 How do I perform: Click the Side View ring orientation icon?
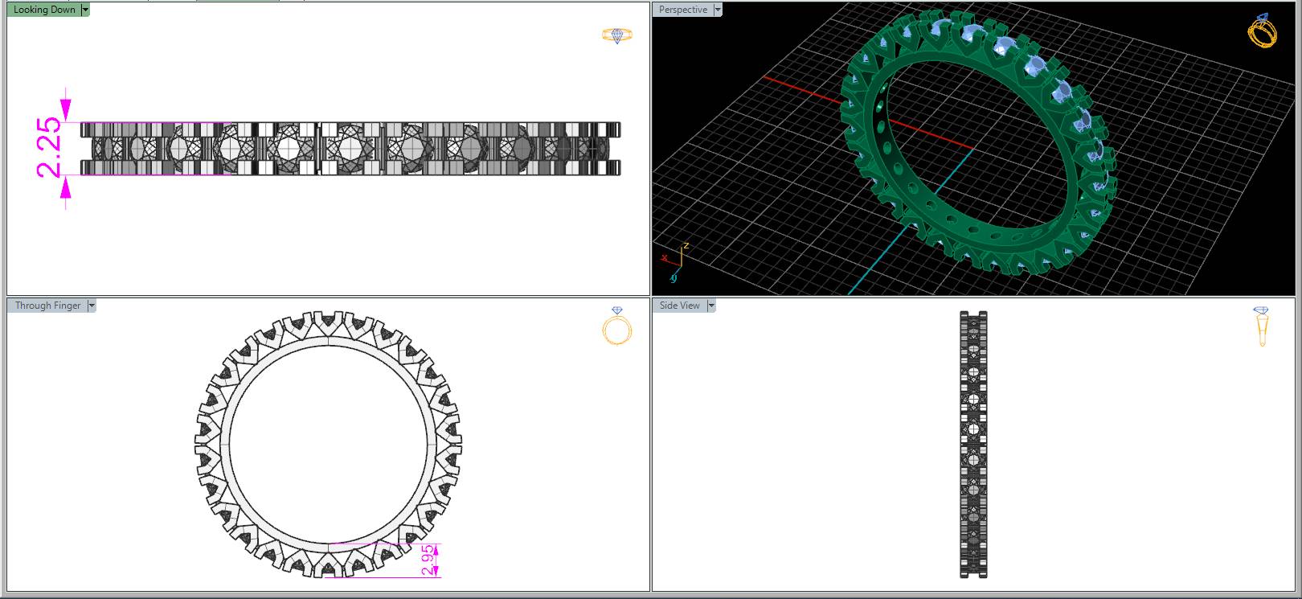pyautogui.click(x=1261, y=326)
